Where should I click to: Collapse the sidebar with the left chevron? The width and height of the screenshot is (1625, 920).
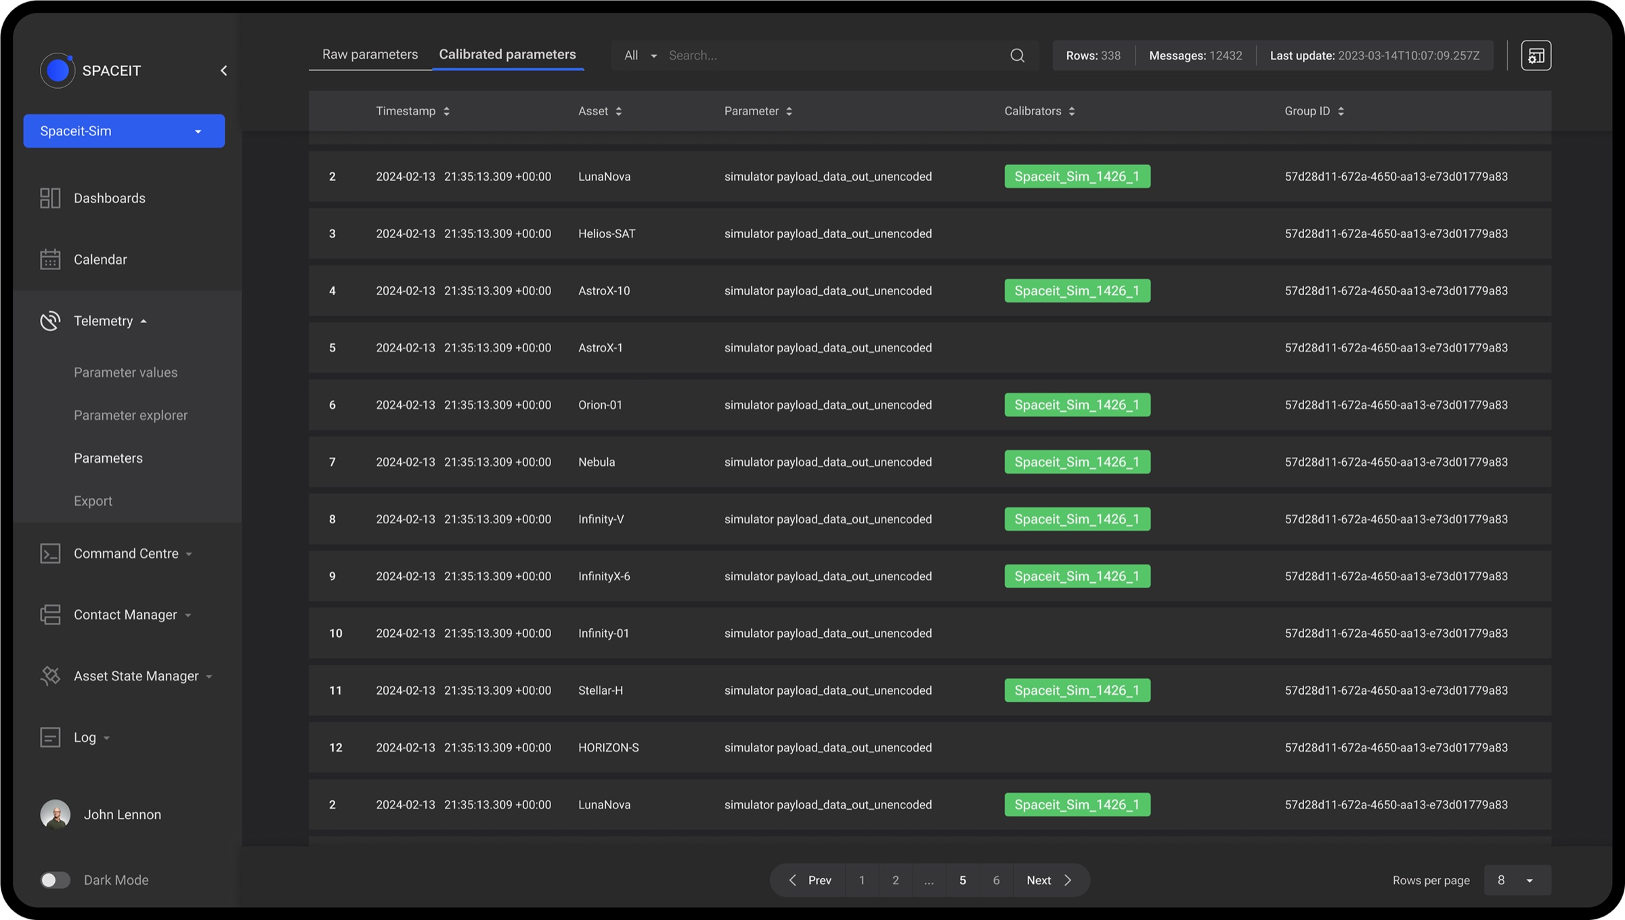(223, 70)
